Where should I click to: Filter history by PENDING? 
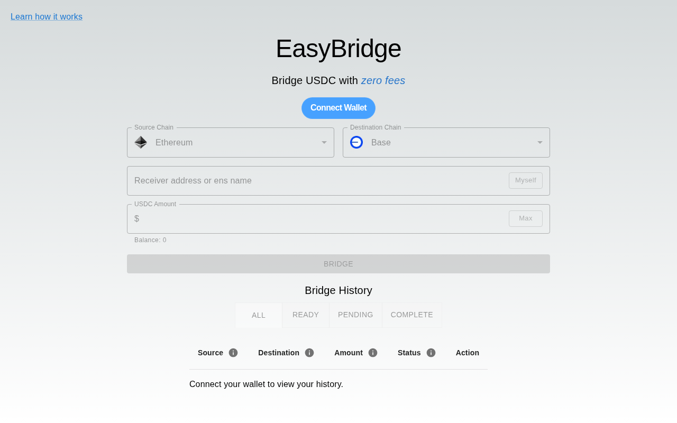click(355, 315)
